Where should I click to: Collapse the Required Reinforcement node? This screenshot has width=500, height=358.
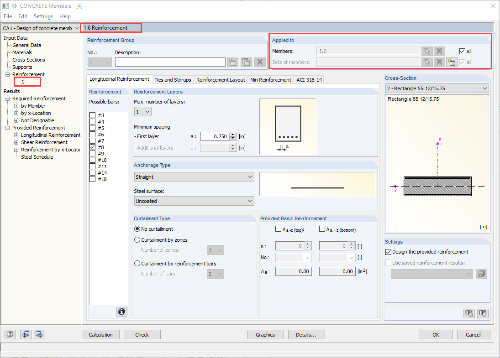click(x=8, y=99)
